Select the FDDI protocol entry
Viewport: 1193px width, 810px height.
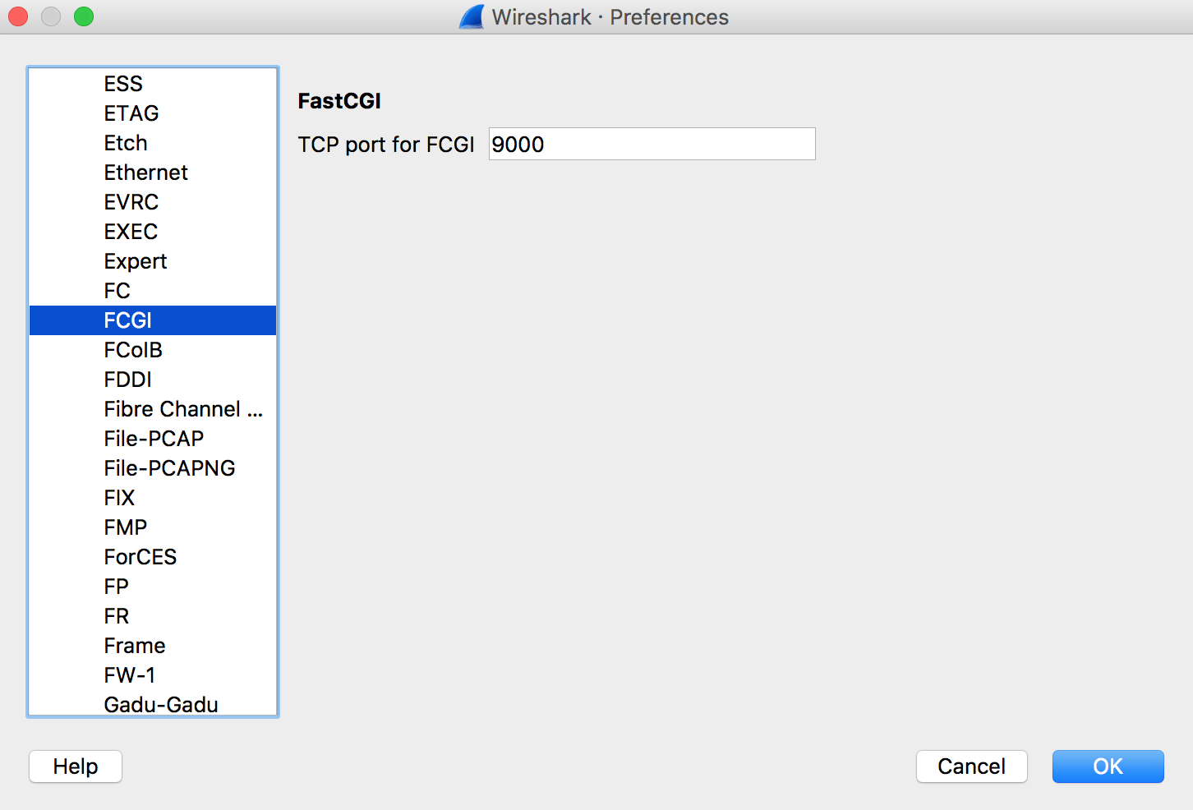128,379
